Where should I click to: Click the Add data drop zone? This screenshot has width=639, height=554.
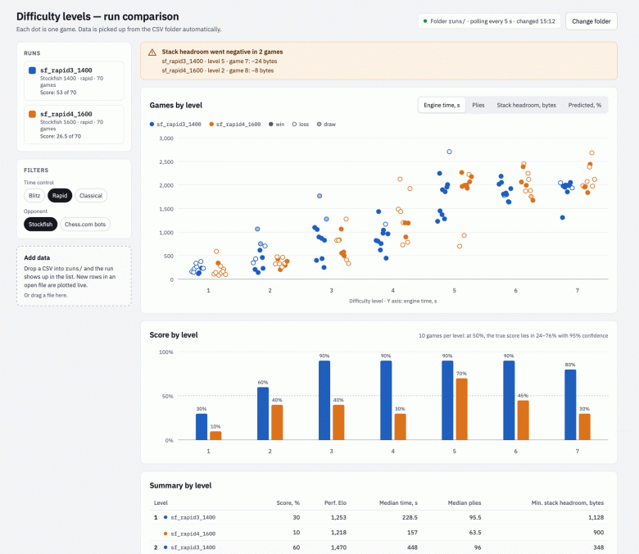click(74, 276)
